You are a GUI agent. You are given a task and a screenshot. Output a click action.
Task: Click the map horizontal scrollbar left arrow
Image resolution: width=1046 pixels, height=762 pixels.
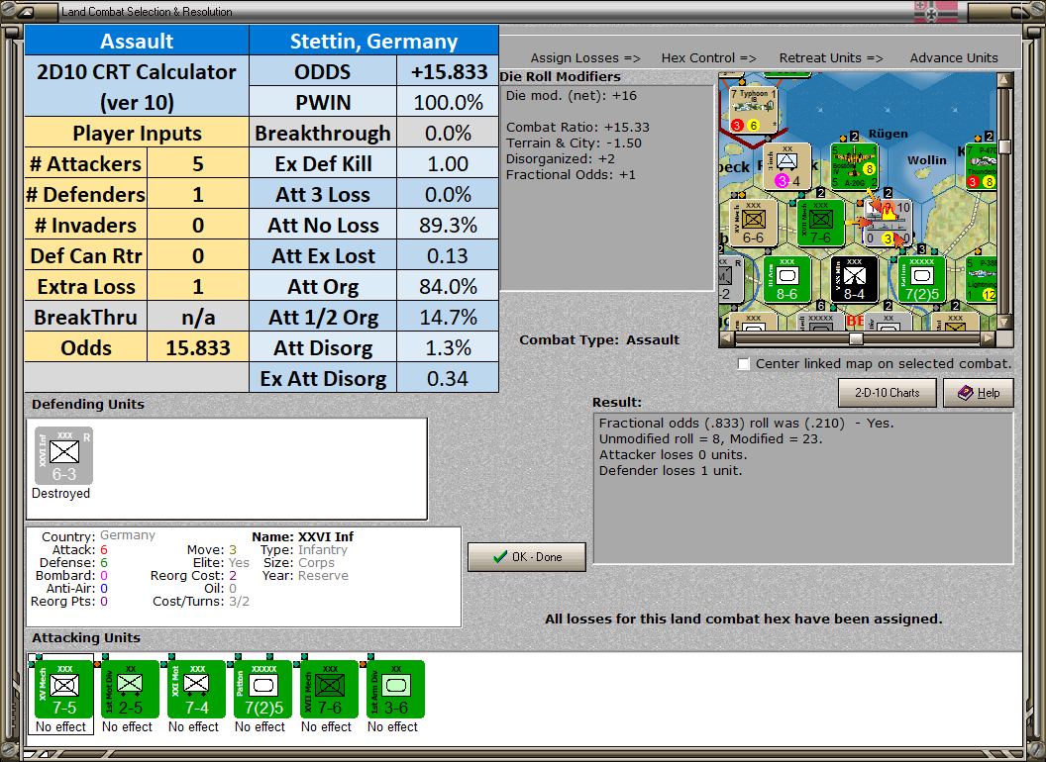point(727,338)
